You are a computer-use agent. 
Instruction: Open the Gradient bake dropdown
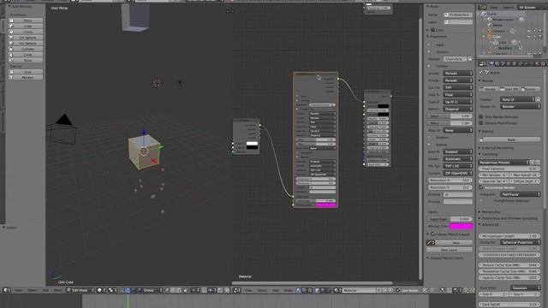(x=458, y=152)
